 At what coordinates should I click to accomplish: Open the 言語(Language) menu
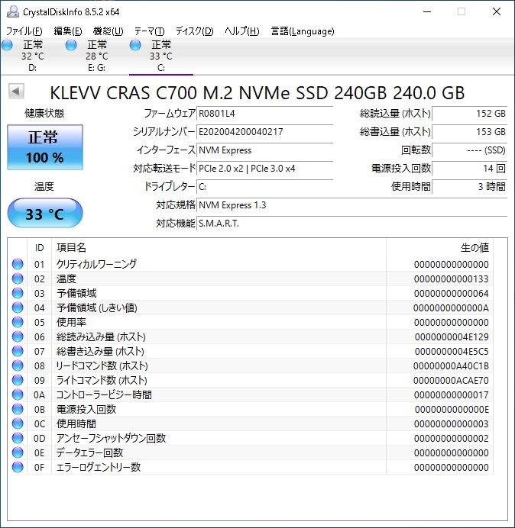tap(303, 31)
